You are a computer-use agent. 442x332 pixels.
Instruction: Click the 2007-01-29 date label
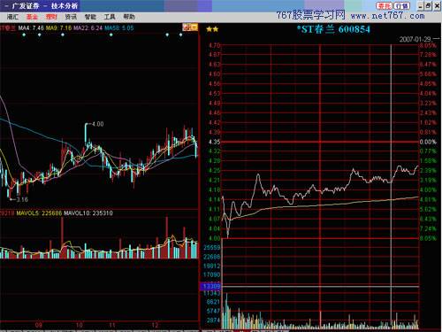coord(415,39)
